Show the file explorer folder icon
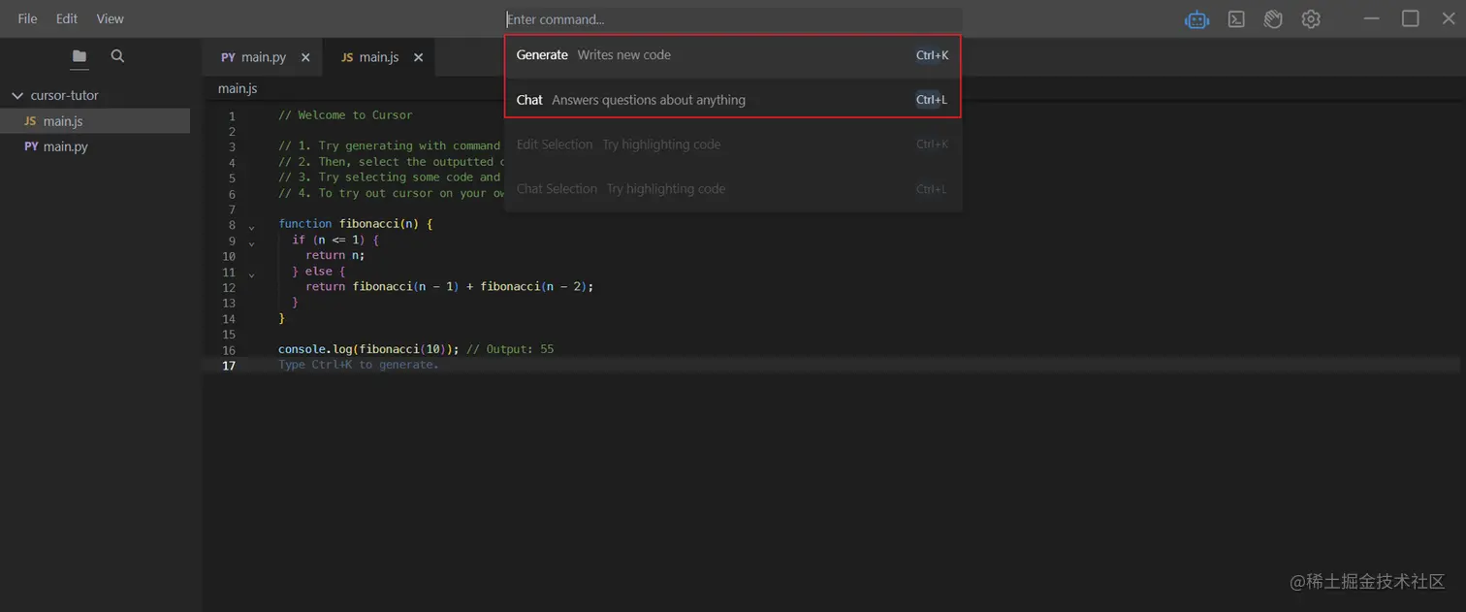The height and width of the screenshot is (612, 1466). coord(80,56)
